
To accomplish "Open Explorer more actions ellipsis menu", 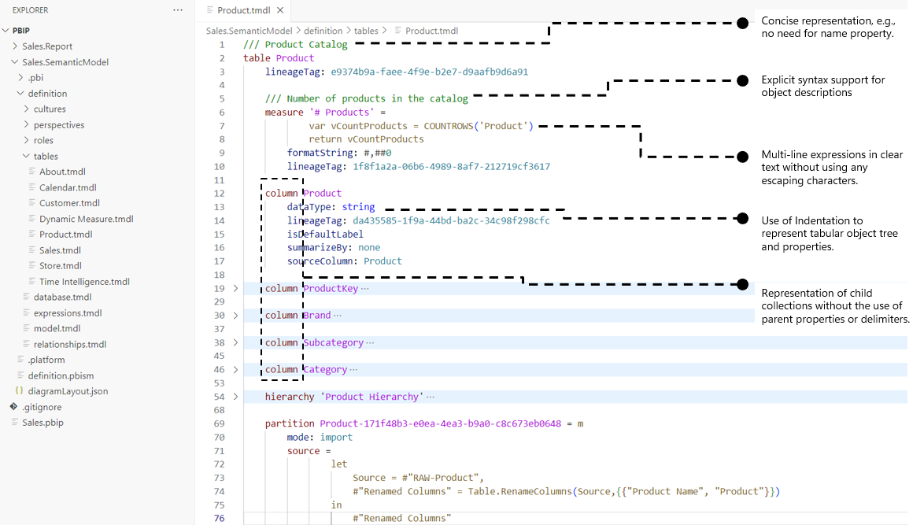I will pyautogui.click(x=178, y=10).
